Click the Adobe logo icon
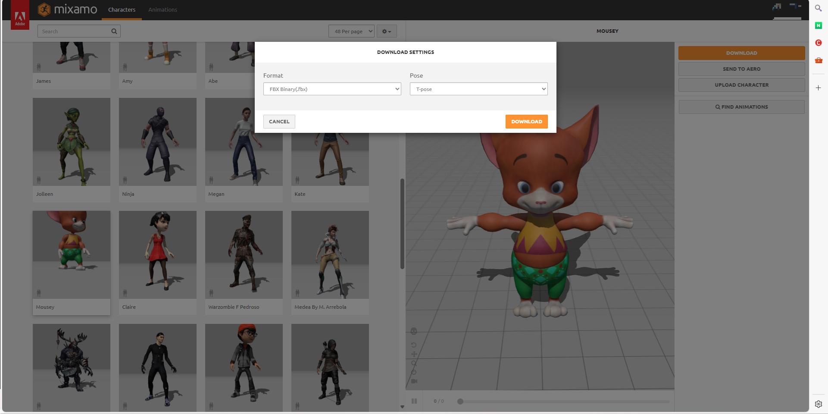 tap(20, 15)
